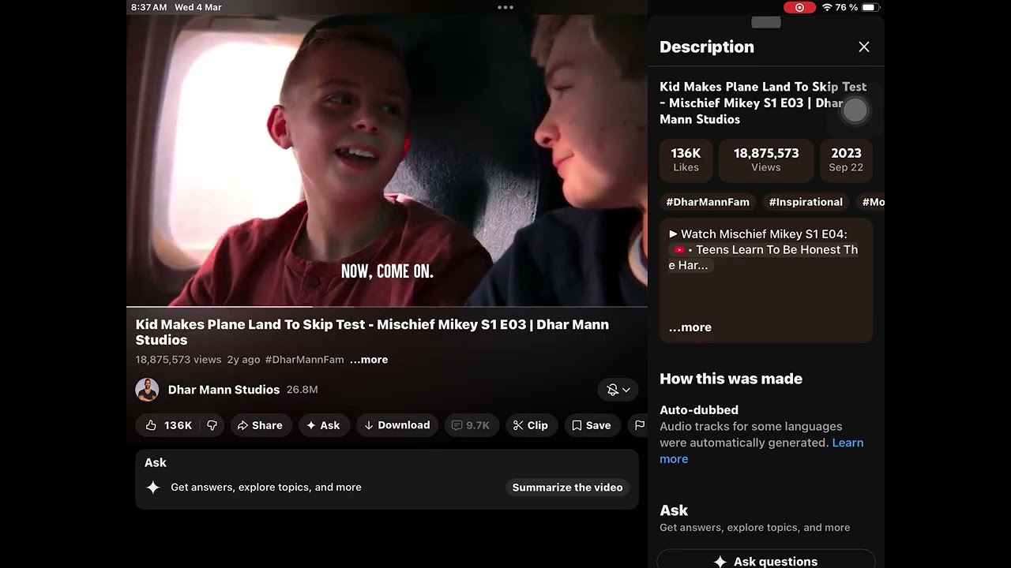This screenshot has height=568, width=1011.
Task: Tap the 'How this was made' heading
Action: (731, 379)
